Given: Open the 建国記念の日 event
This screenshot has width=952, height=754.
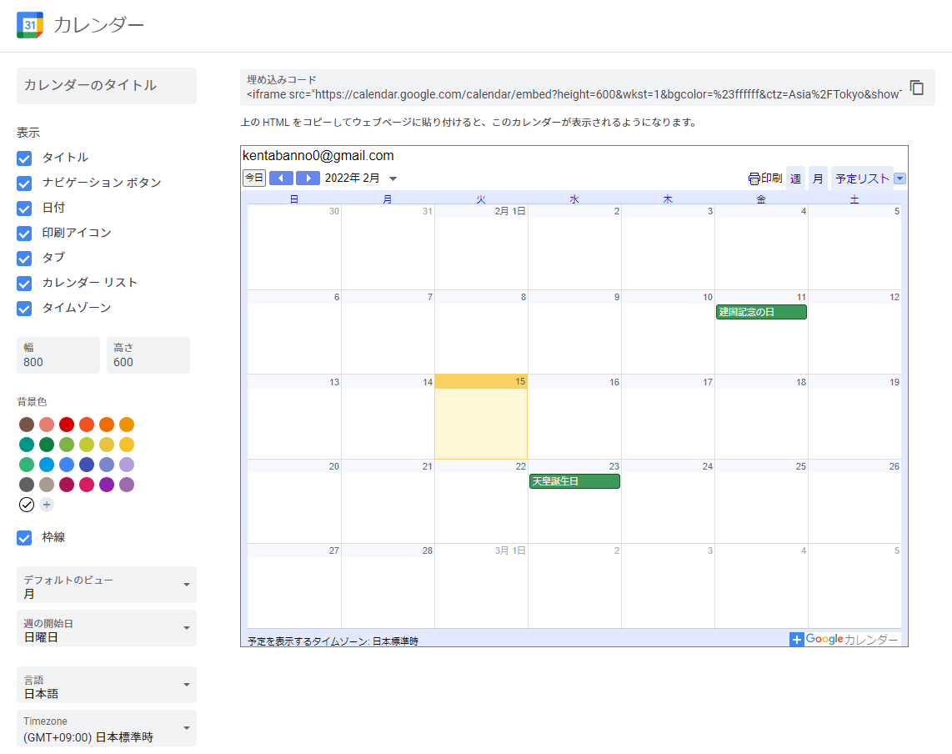Looking at the screenshot, I should point(761,312).
